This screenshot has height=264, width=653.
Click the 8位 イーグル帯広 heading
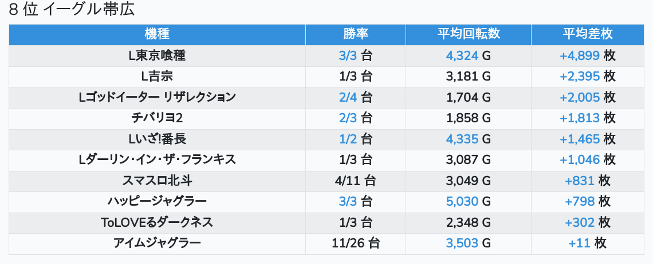72,10
